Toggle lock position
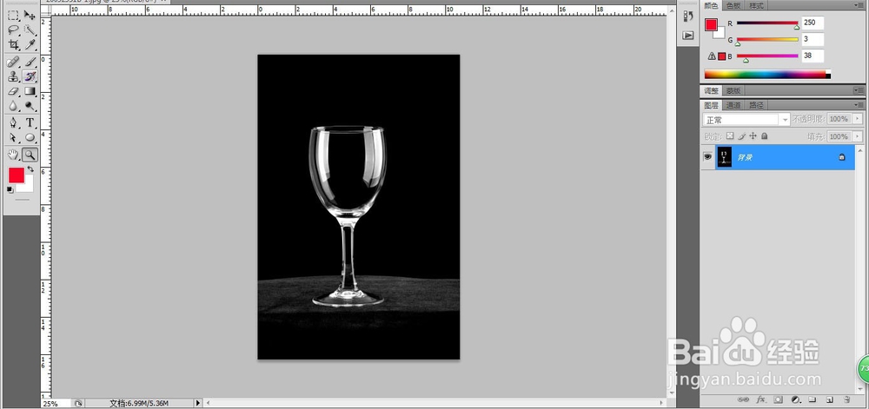869x409 pixels. [x=753, y=135]
